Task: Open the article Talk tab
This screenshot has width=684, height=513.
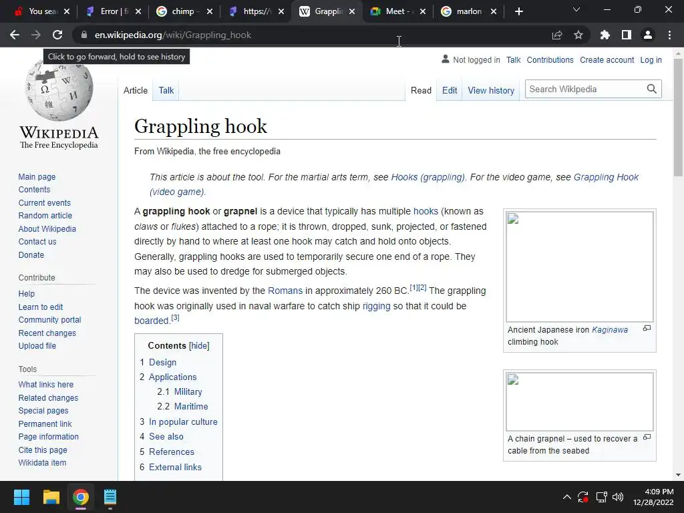Action: tap(166, 90)
